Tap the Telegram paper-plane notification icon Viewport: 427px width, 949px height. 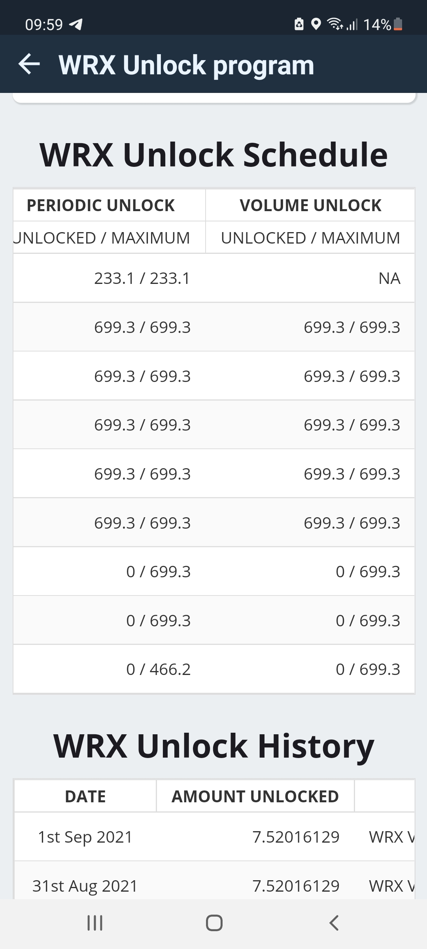[x=76, y=25]
